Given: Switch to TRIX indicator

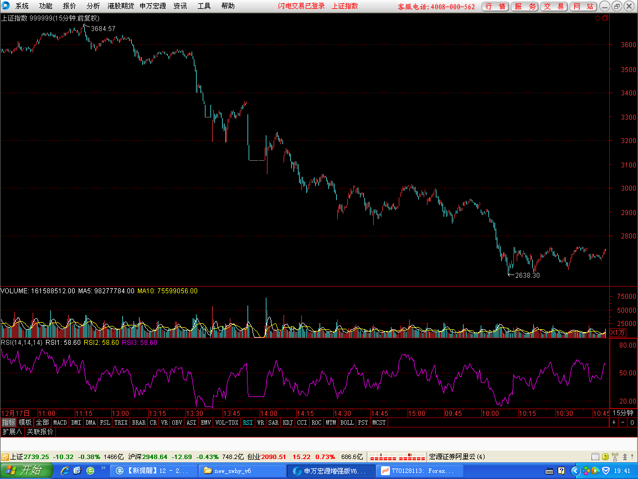Looking at the screenshot, I should click(121, 422).
